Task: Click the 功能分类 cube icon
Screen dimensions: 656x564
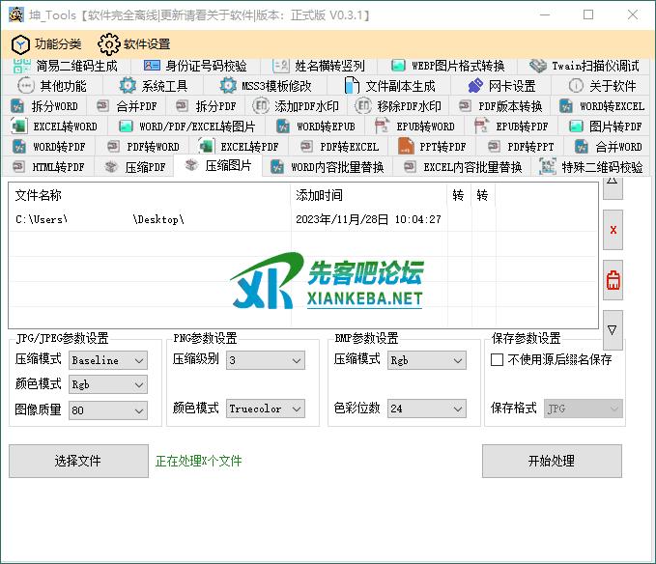Action: (x=20, y=43)
